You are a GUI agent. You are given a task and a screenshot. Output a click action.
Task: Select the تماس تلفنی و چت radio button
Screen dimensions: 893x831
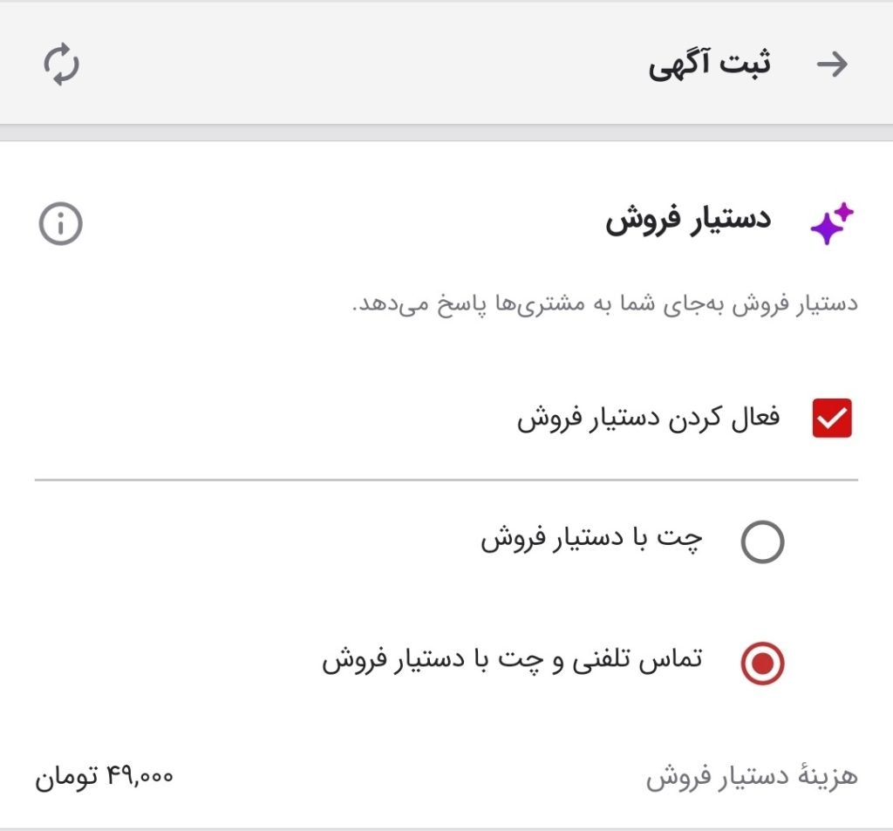[x=762, y=664]
